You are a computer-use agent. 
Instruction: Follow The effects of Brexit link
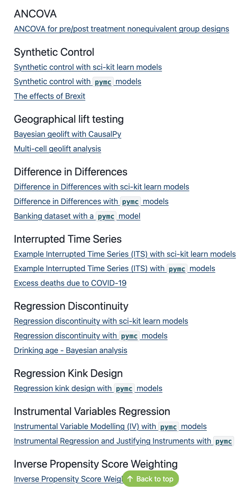coord(50,96)
